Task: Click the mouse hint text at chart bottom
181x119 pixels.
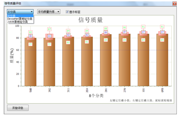Action: [141, 100]
